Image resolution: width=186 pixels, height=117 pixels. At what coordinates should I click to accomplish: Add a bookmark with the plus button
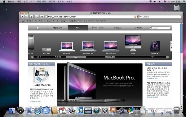pyautogui.click(x=42, y=17)
